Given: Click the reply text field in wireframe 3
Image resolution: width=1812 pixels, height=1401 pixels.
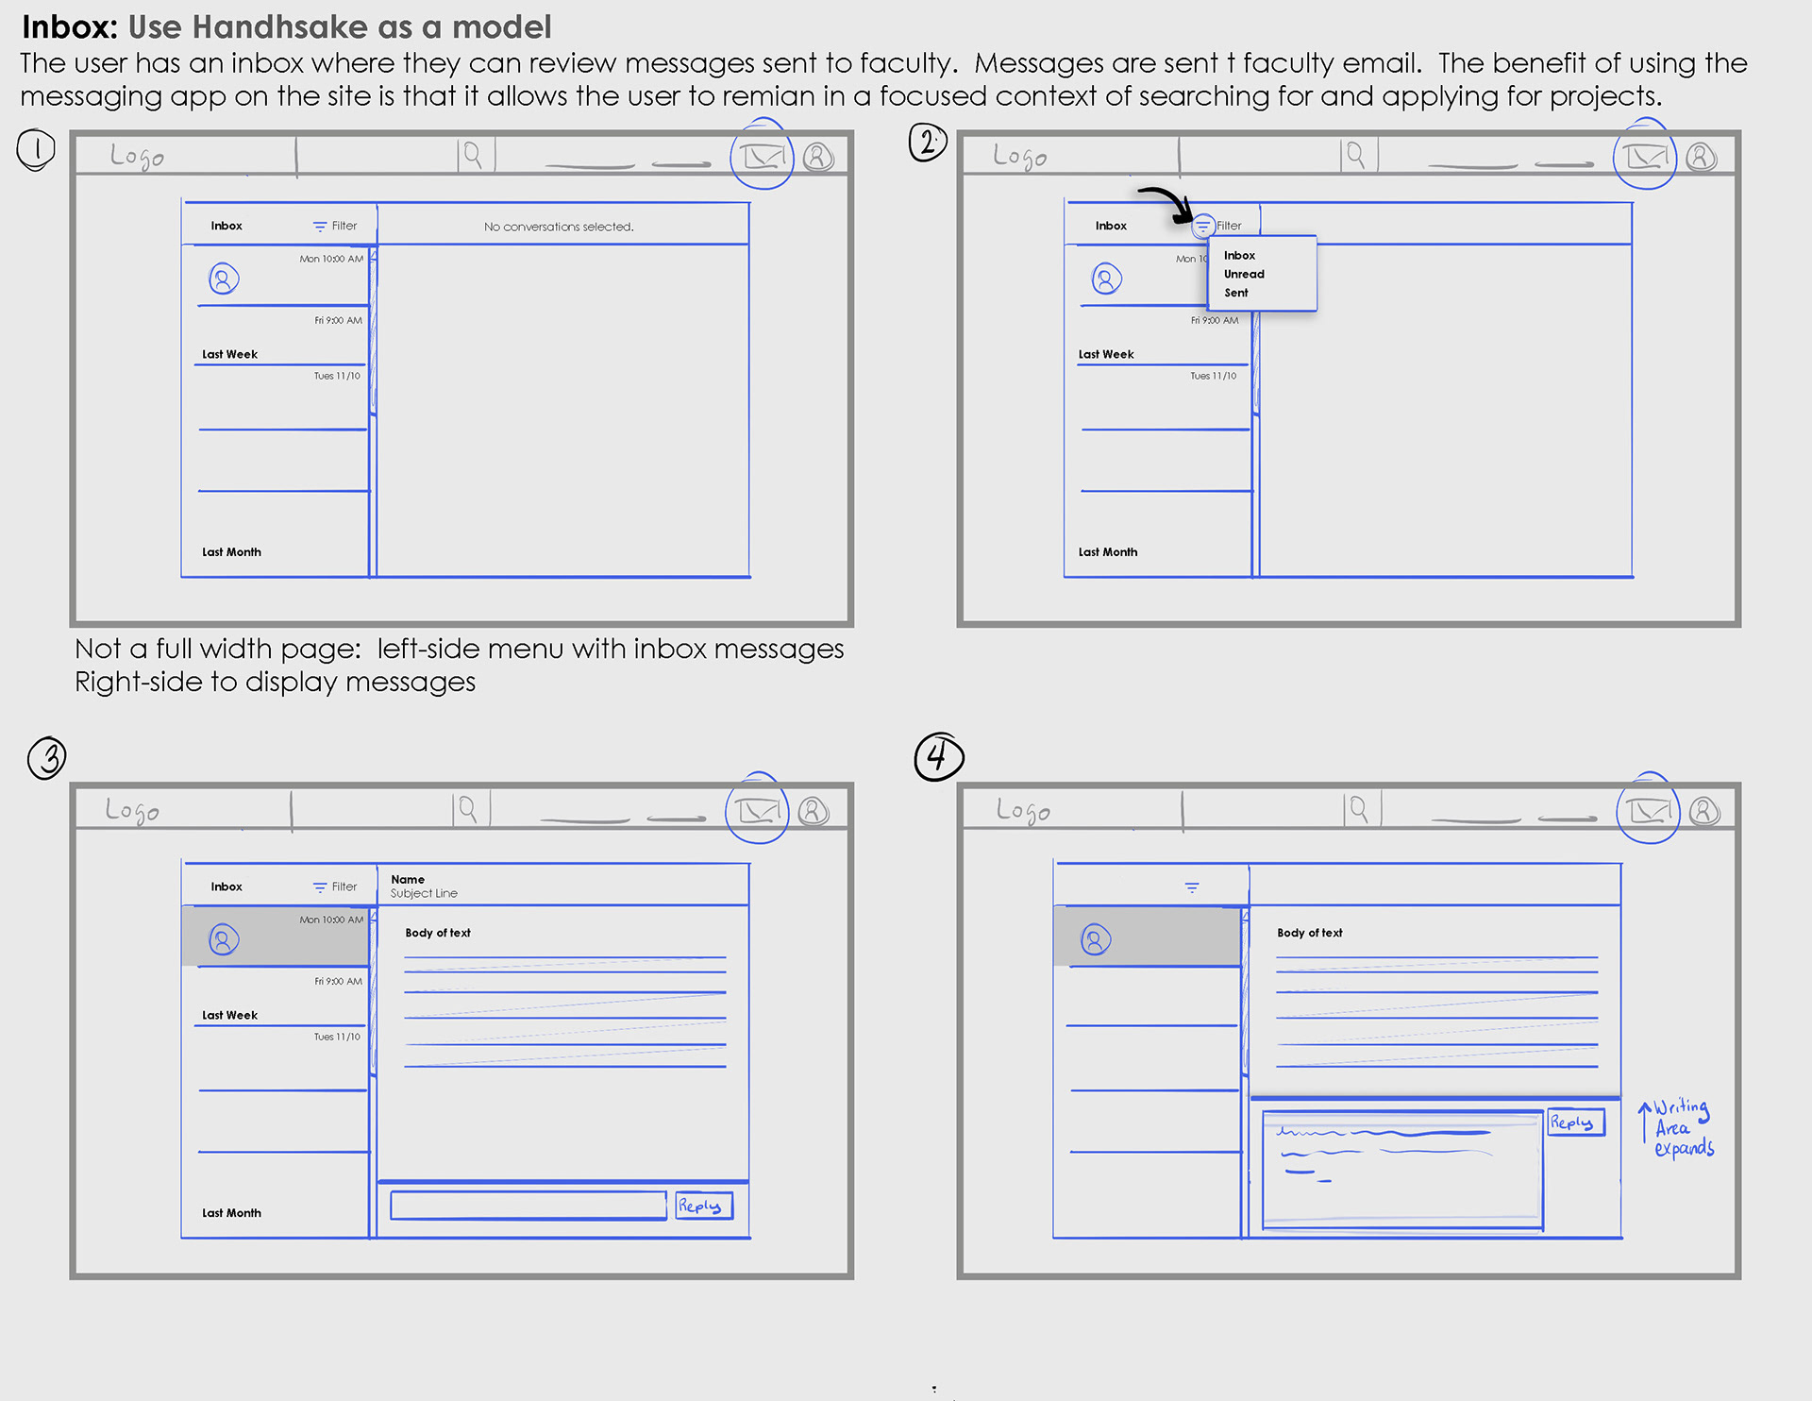Looking at the screenshot, I should 528,1206.
